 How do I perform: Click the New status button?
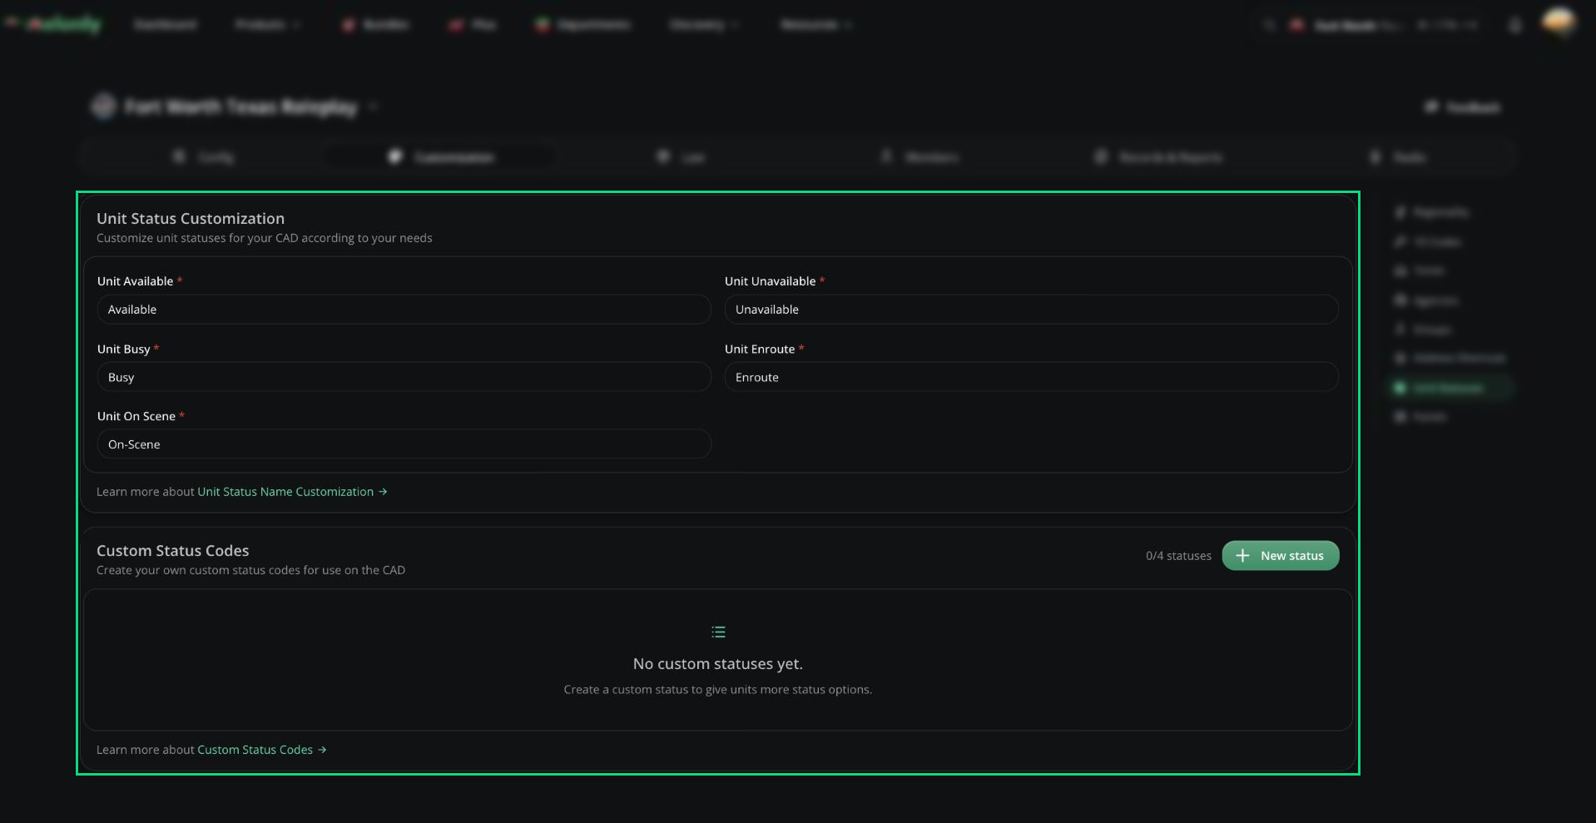1280,556
